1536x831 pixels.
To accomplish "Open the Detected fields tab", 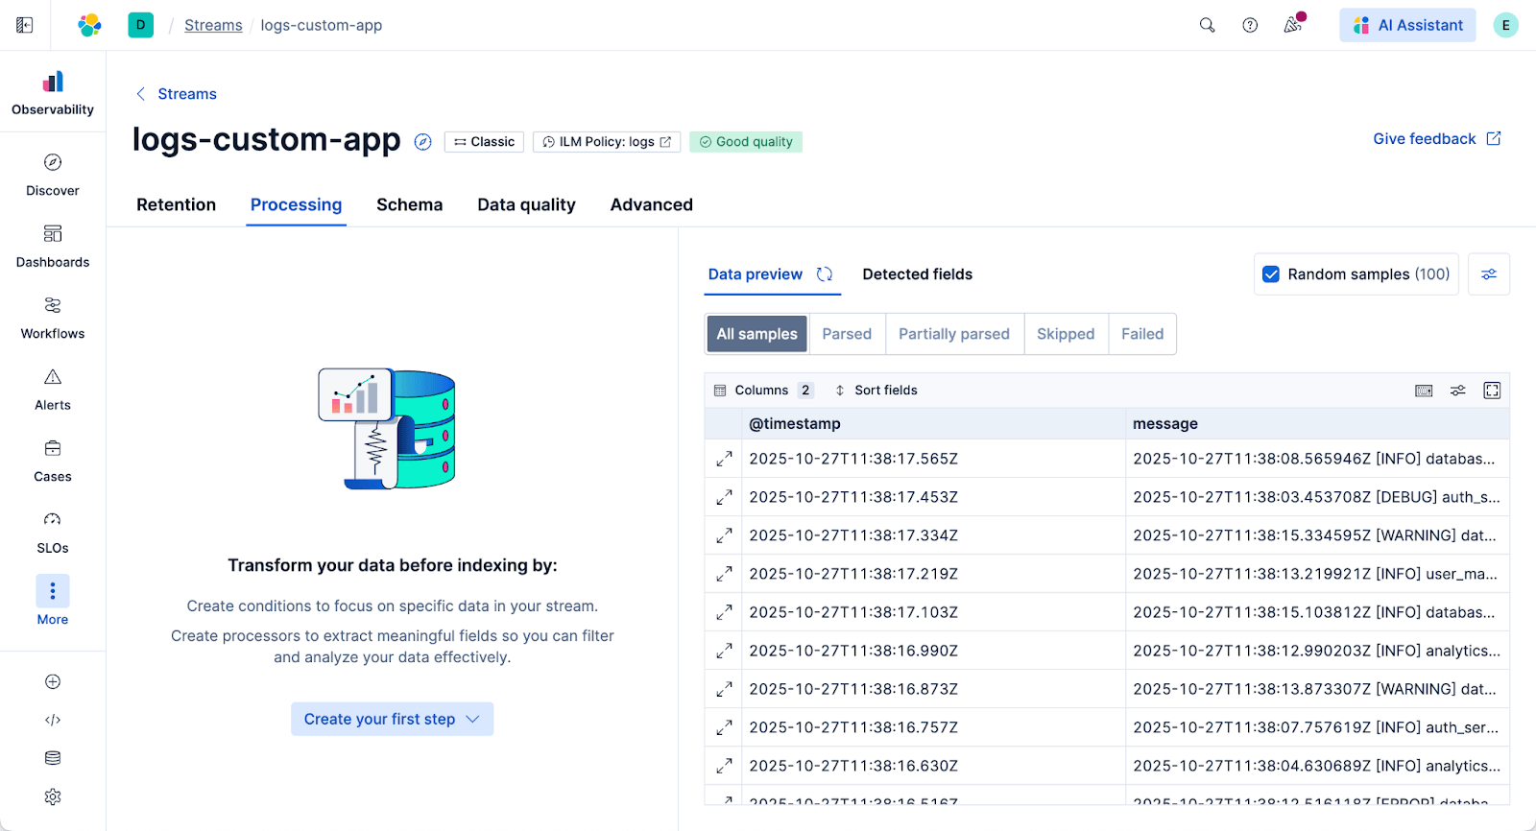I will point(917,274).
